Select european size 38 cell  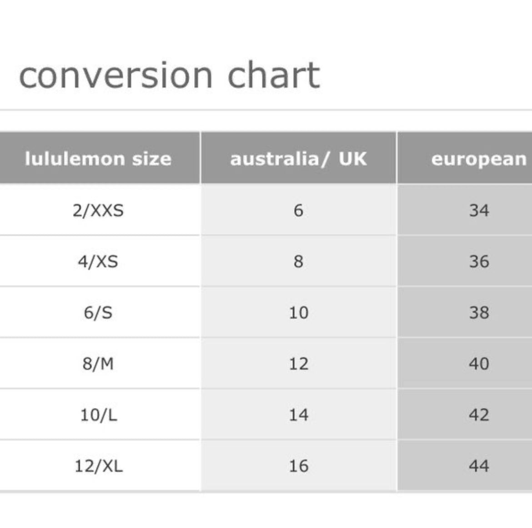point(465,312)
